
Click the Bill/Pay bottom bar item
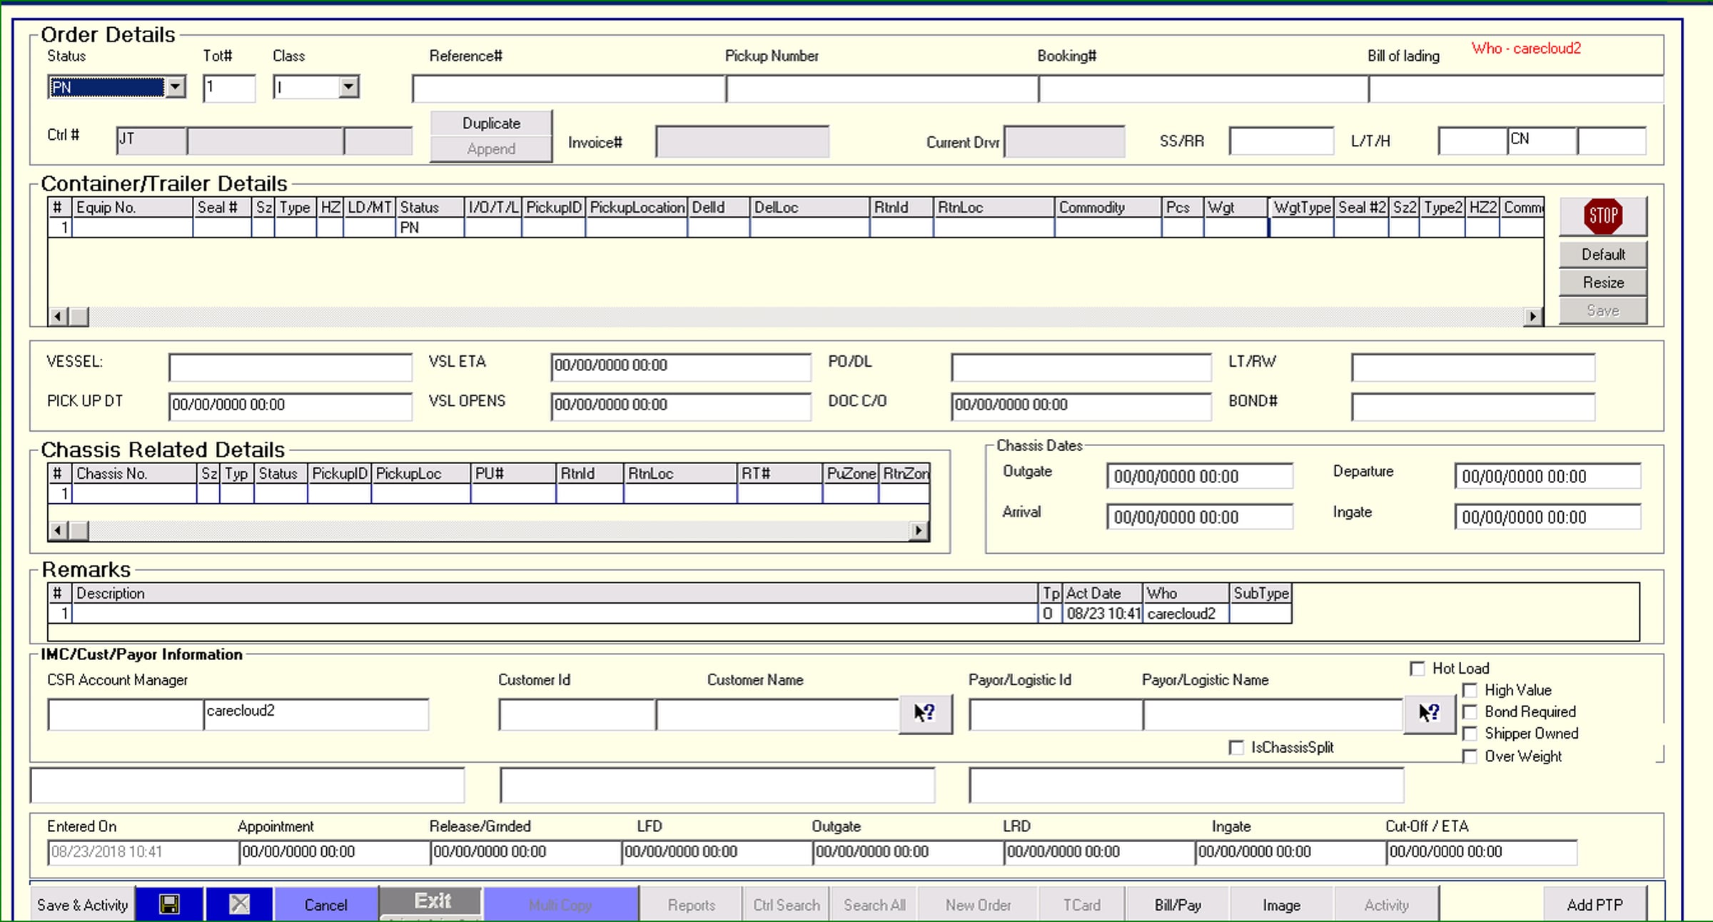click(x=1178, y=905)
